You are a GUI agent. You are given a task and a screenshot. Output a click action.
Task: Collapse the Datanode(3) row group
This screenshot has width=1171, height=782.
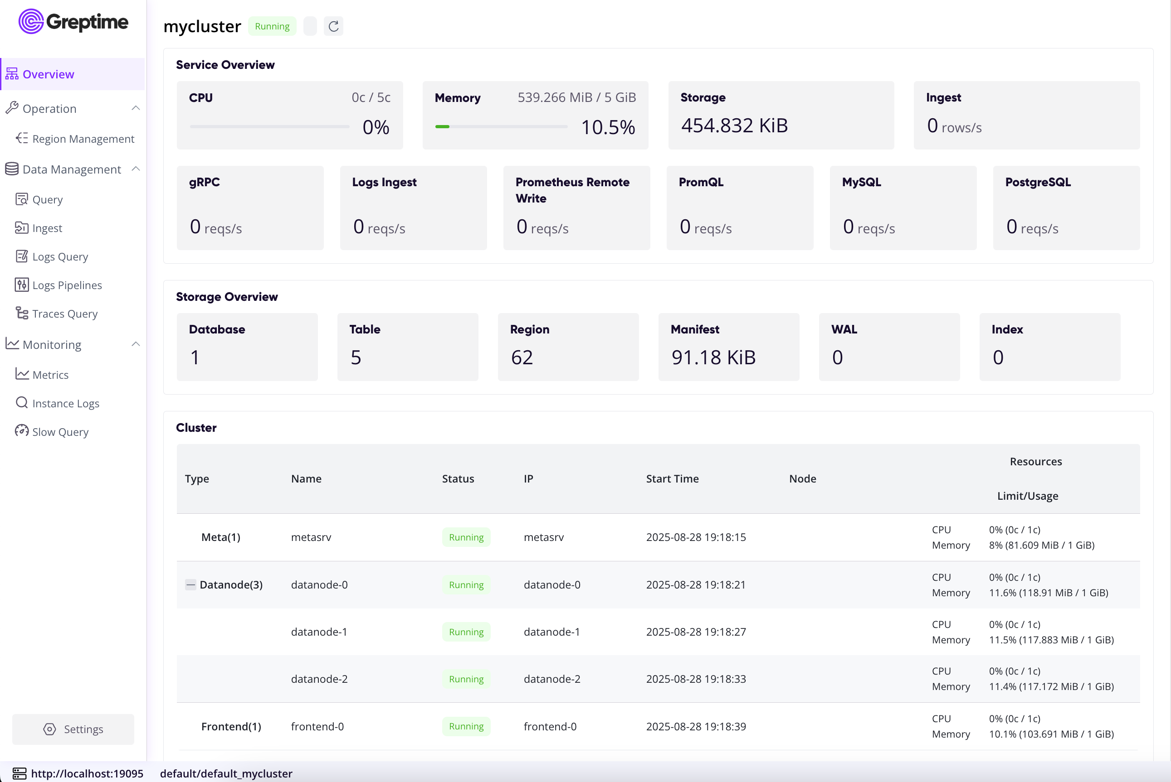click(x=190, y=584)
